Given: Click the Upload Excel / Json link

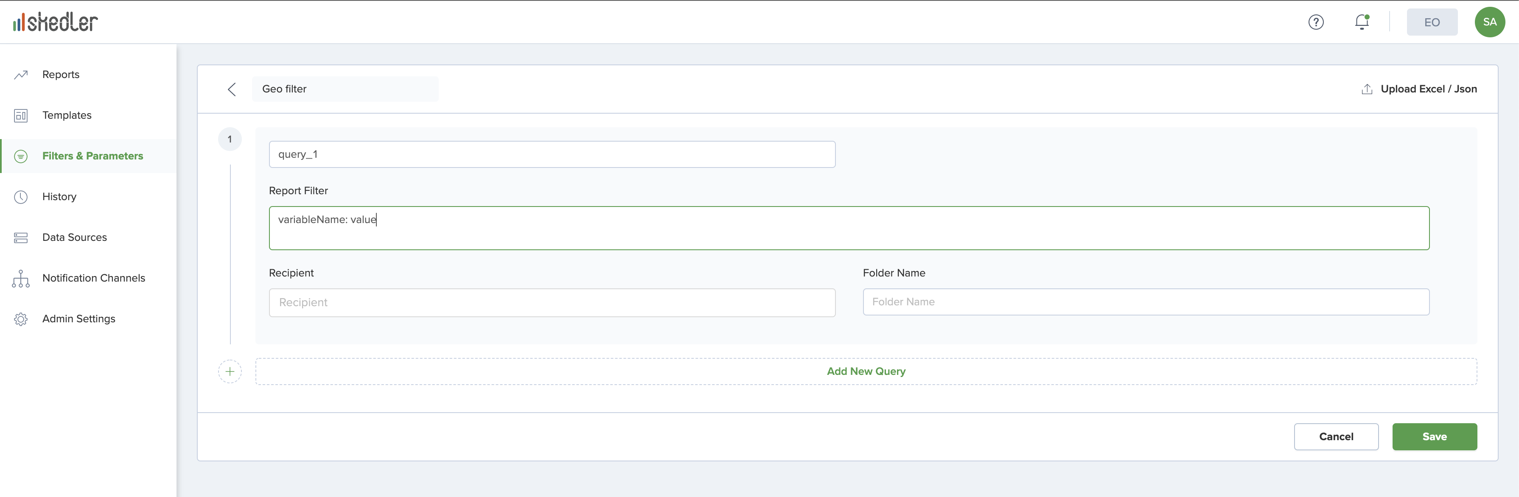Looking at the screenshot, I should (x=1428, y=89).
